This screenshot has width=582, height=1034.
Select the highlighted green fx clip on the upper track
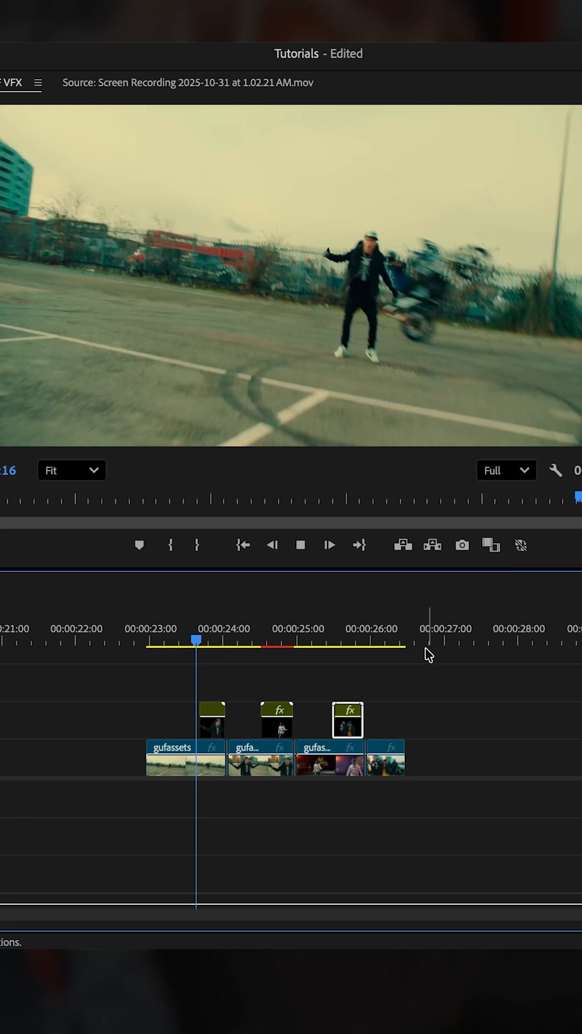point(348,719)
